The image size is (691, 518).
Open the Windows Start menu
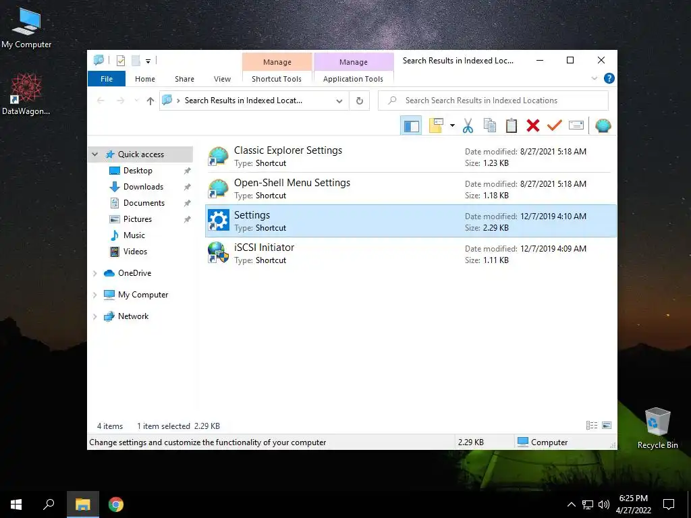(x=16, y=505)
